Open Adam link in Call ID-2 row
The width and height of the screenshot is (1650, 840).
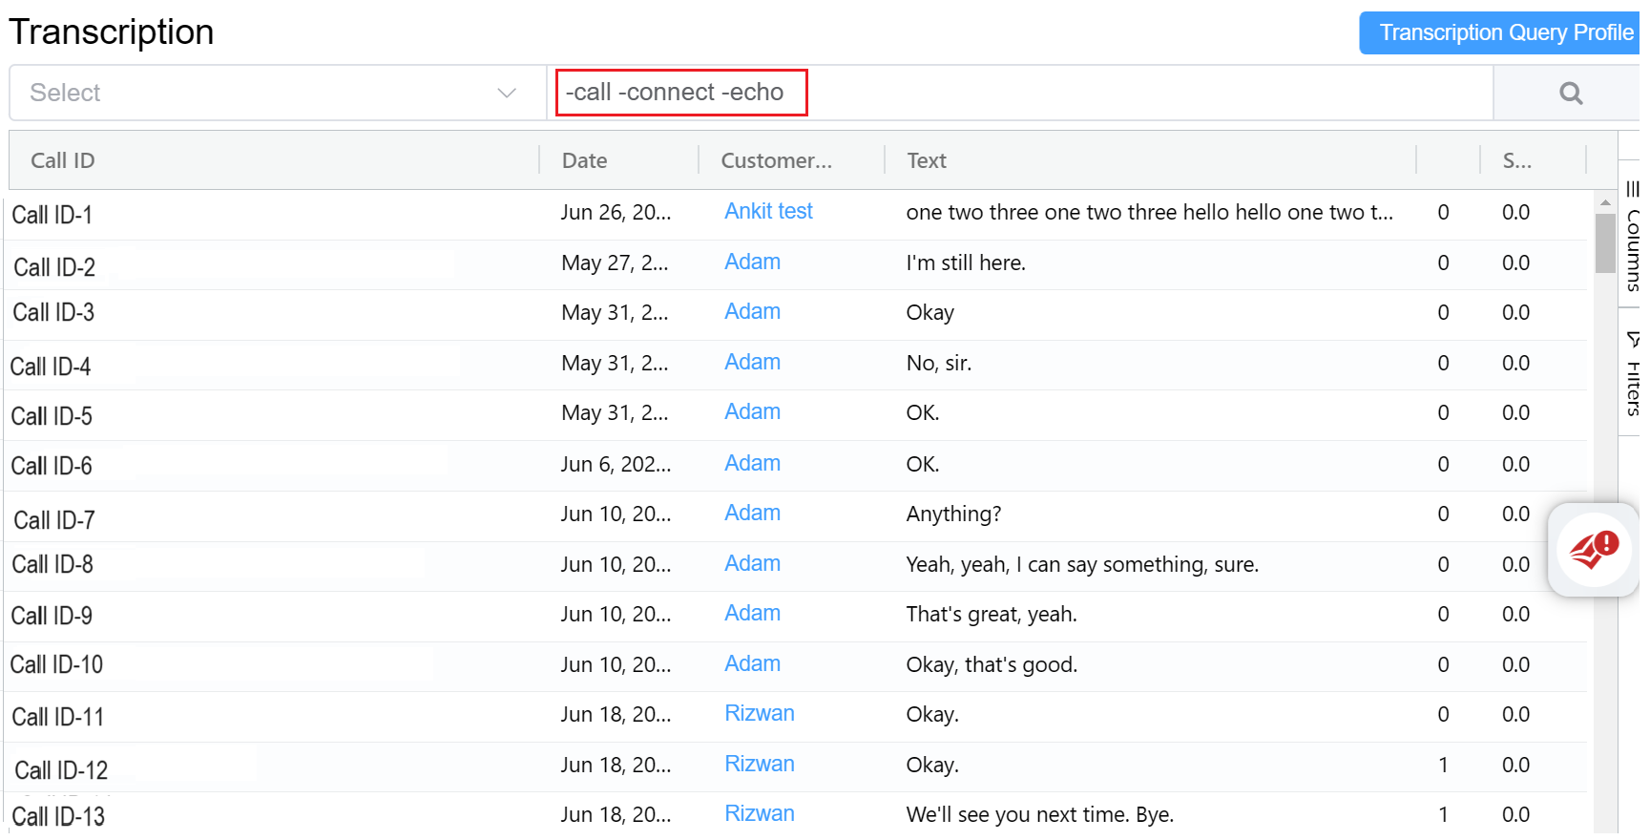(x=752, y=262)
